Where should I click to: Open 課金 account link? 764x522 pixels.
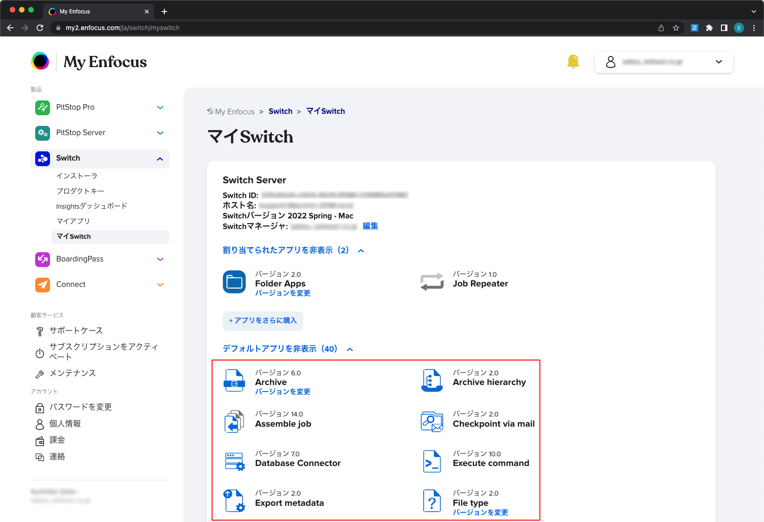(57, 440)
